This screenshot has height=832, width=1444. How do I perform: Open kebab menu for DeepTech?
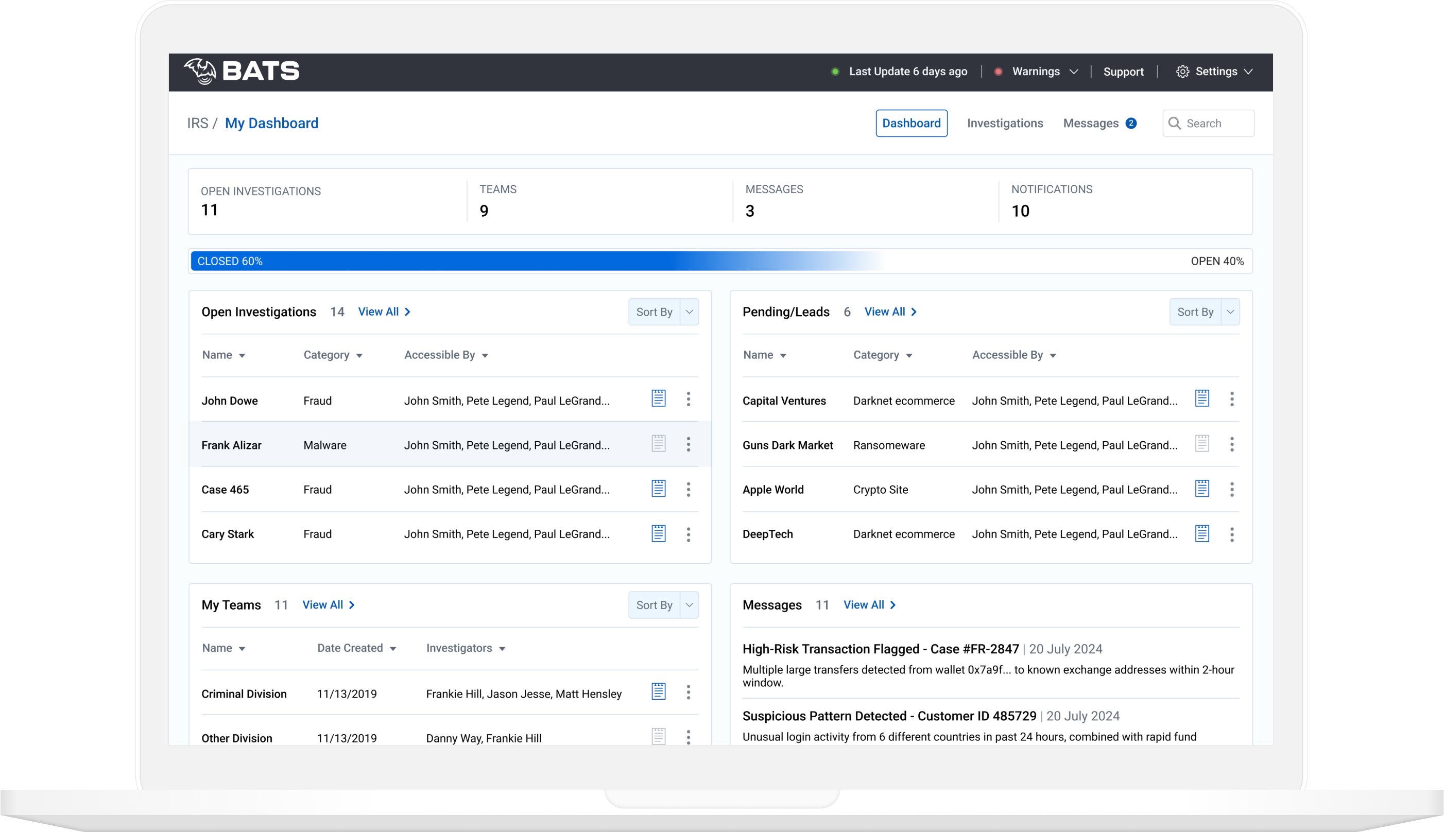pyautogui.click(x=1231, y=534)
